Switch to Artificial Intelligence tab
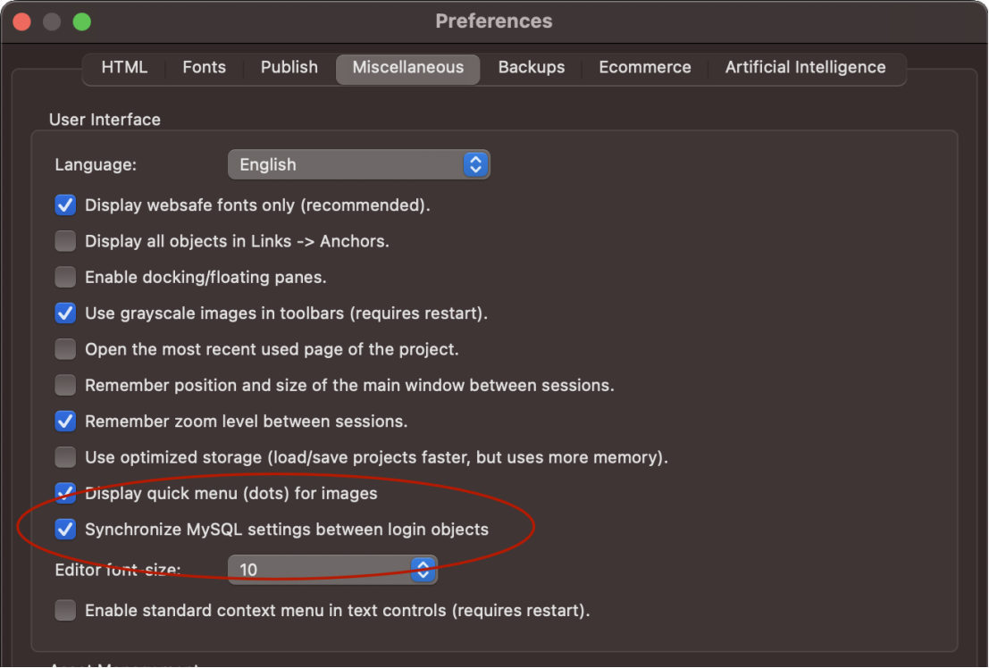The image size is (989, 668). pos(805,68)
